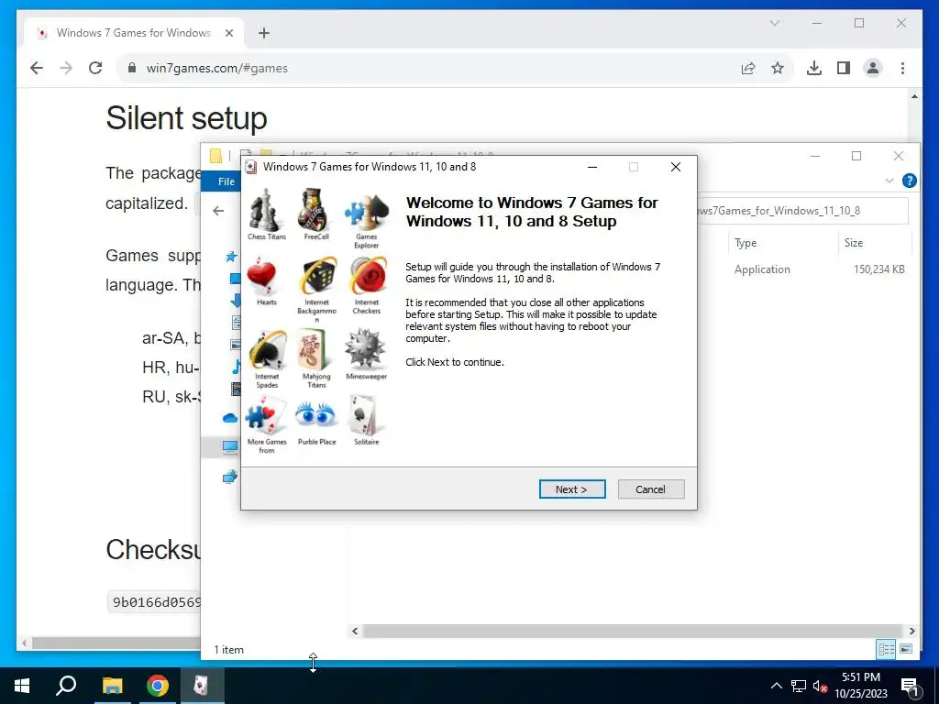Open the File tab in File Explorer
Viewport: 939px width, 704px height.
[226, 181]
